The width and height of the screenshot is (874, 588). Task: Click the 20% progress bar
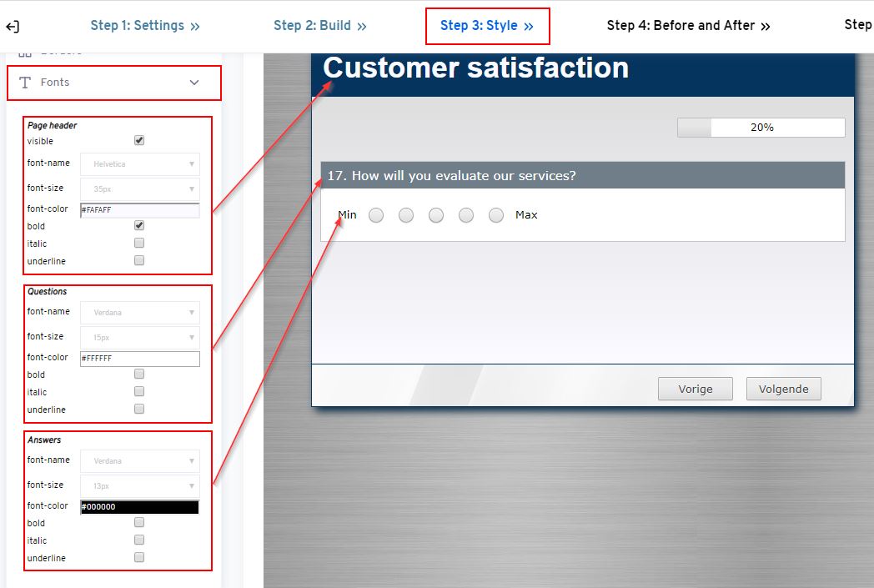[x=760, y=127]
